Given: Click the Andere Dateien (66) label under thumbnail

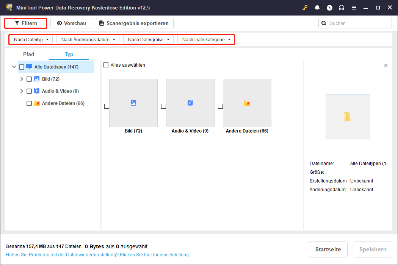Looking at the screenshot, I should [247, 131].
